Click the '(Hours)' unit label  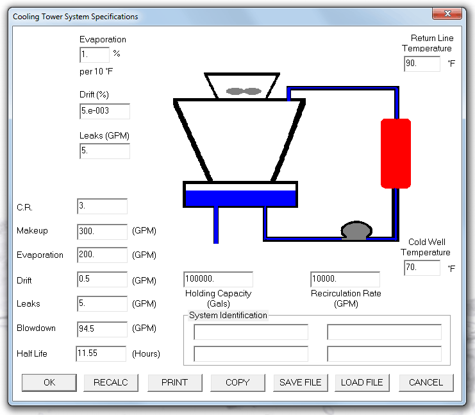point(146,354)
